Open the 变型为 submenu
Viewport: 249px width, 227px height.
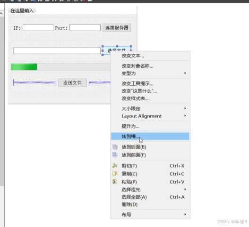[150, 73]
